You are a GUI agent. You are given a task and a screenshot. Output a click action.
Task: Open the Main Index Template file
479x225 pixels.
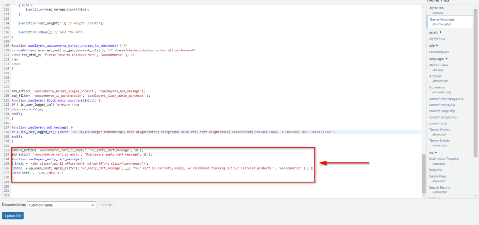click(444, 159)
